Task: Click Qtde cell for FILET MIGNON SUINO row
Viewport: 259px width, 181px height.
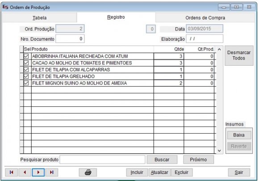Action: [169, 83]
